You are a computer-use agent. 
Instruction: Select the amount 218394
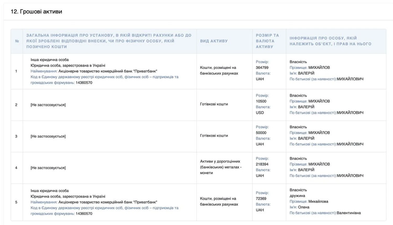262,164
